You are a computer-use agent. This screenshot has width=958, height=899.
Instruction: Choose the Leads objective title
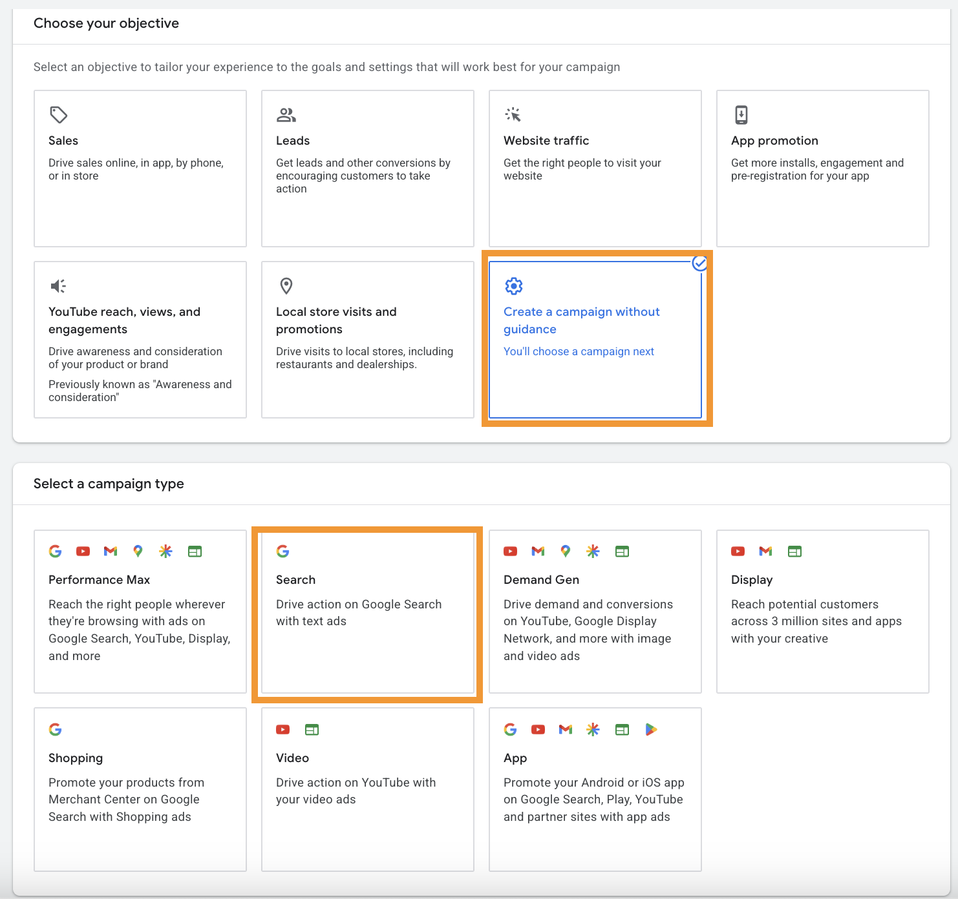click(x=293, y=141)
